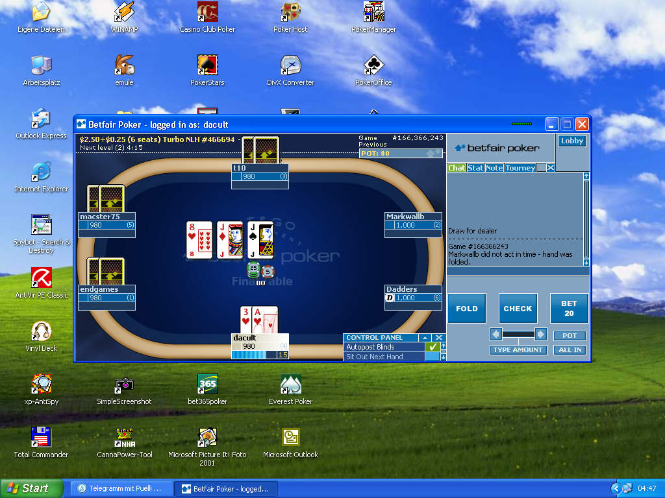The image size is (665, 498).
Task: Set the bet size with the POT button
Action: [x=570, y=336]
